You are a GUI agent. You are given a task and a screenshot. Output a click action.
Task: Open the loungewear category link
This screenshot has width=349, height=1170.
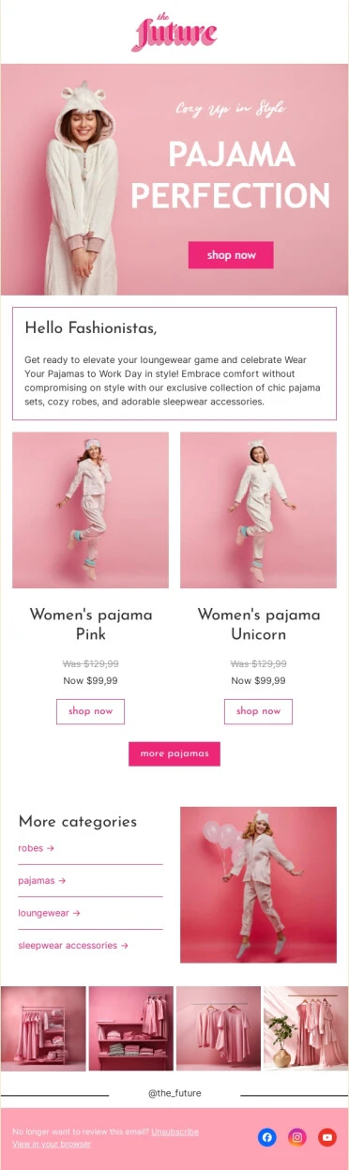(50, 913)
